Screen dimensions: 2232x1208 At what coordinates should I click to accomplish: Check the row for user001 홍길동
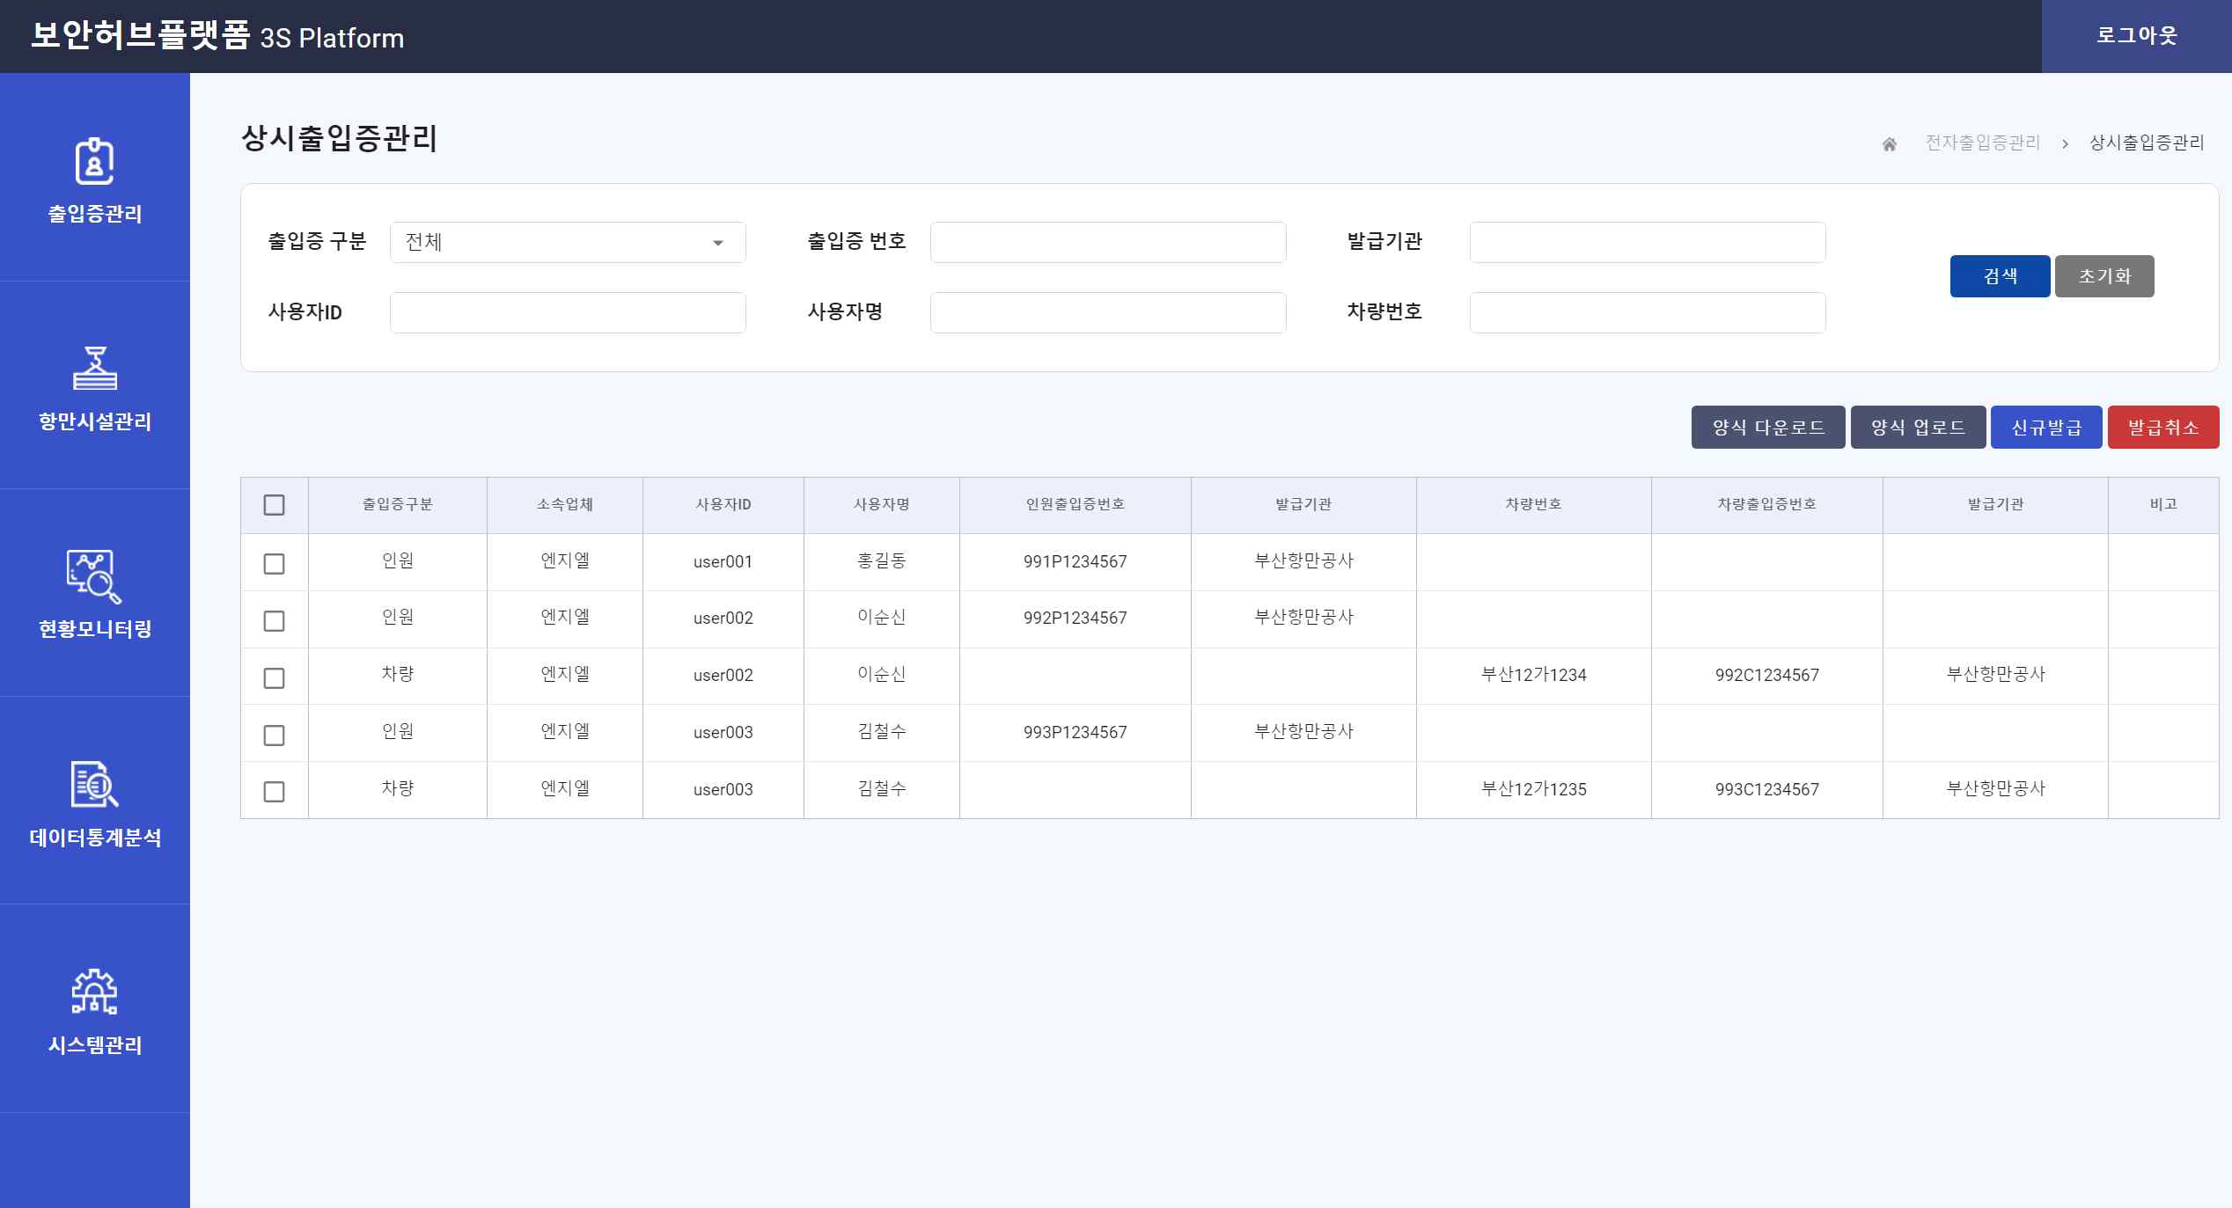click(274, 563)
